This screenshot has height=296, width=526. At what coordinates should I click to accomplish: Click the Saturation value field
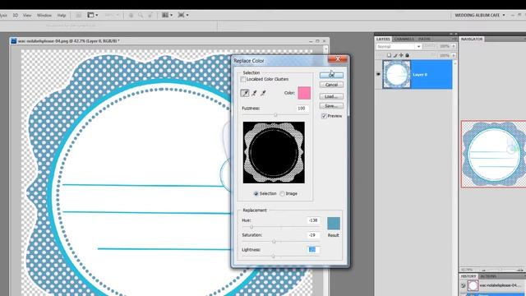coord(313,235)
